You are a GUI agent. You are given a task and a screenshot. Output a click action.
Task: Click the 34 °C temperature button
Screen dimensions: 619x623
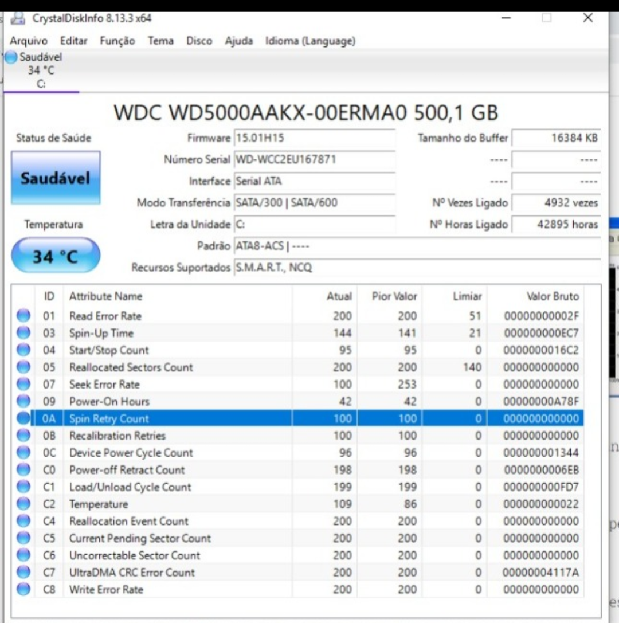coord(56,256)
